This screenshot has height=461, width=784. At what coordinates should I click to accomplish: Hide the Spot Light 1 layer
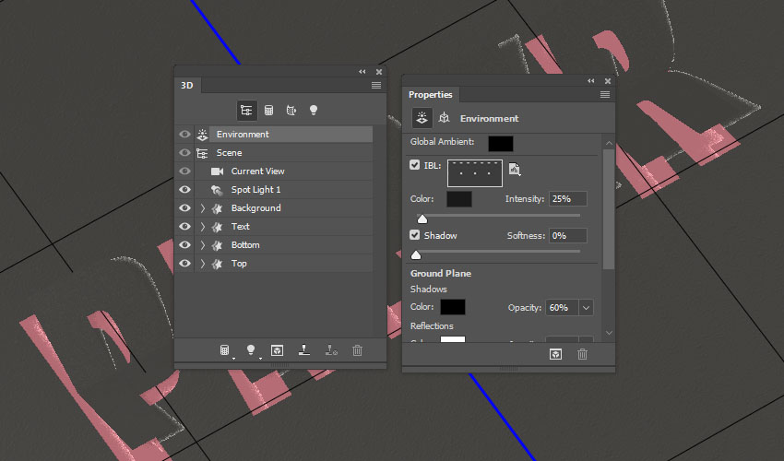184,190
